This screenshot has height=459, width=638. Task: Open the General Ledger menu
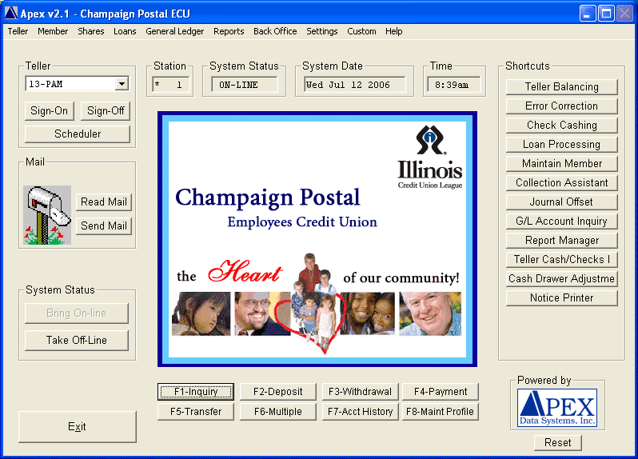tap(175, 31)
